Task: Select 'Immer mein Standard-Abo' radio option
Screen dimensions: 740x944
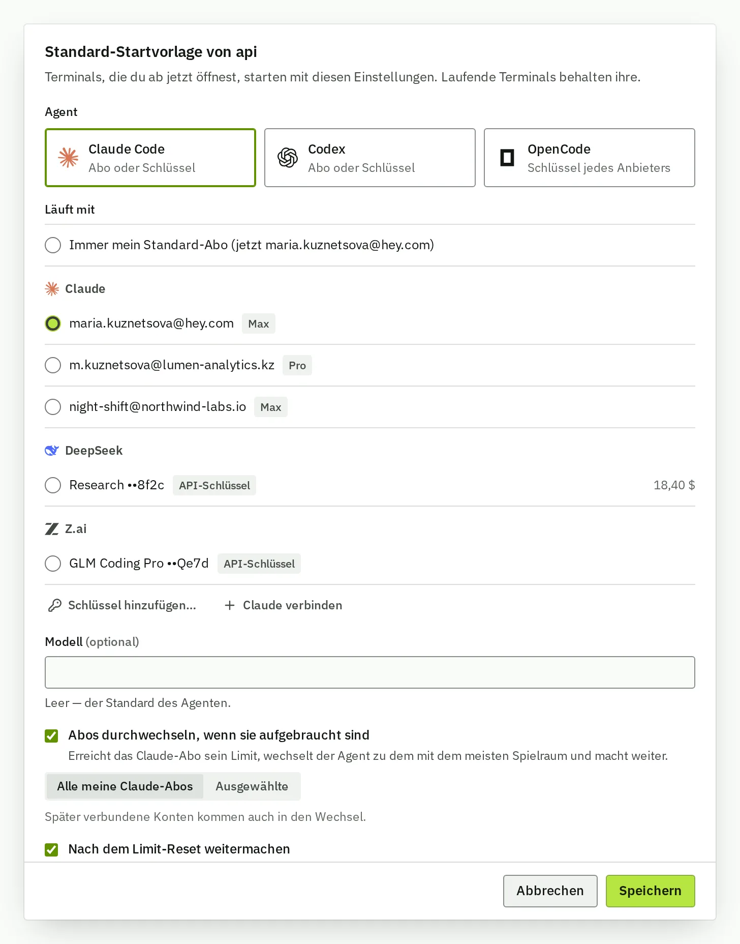Action: click(53, 245)
